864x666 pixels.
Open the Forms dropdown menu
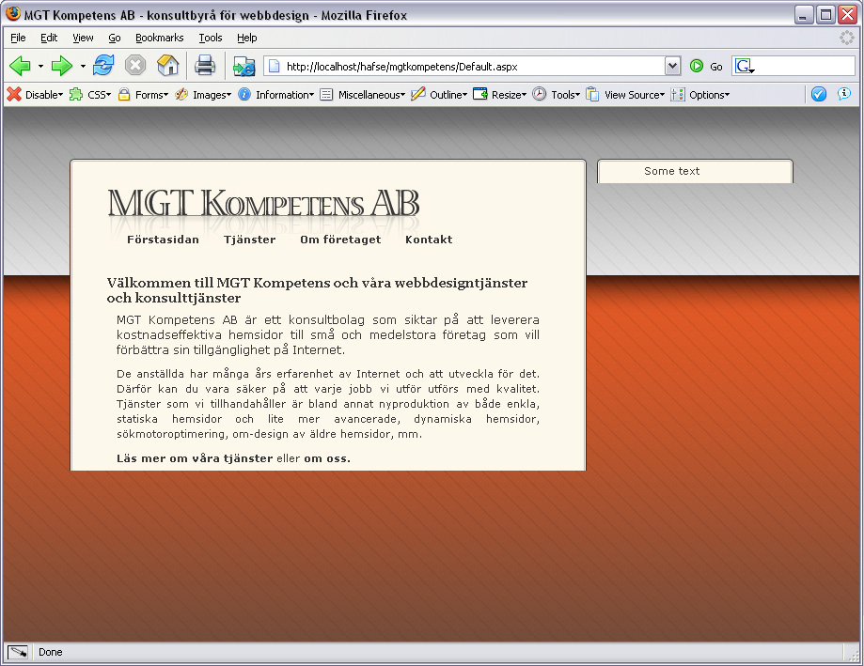point(151,95)
